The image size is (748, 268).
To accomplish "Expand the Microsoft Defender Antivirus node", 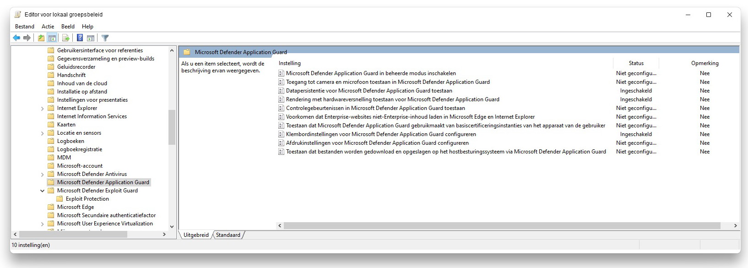I will click(43, 175).
